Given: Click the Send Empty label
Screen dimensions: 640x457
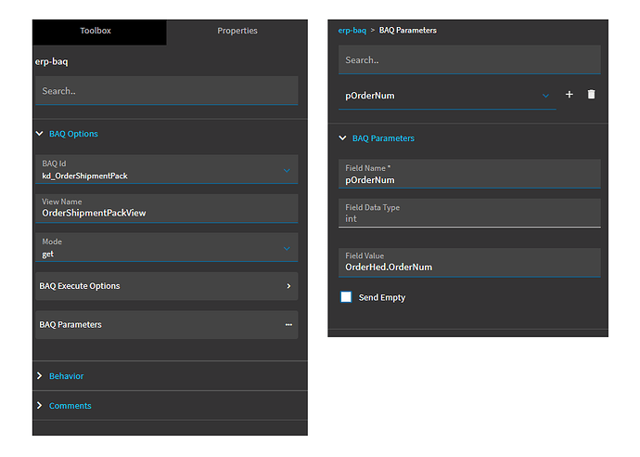Looking at the screenshot, I should (x=382, y=297).
